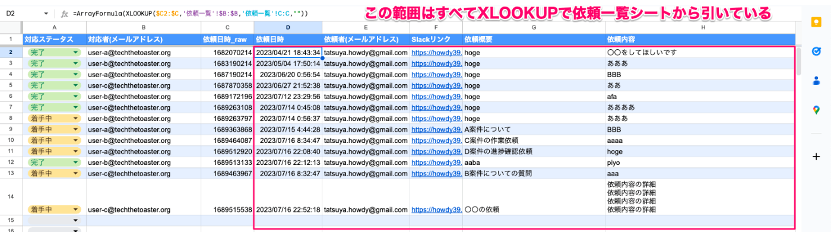Click the 依頼者(メールアドレス) header cell
This screenshot has width=831, height=232.
(366, 39)
